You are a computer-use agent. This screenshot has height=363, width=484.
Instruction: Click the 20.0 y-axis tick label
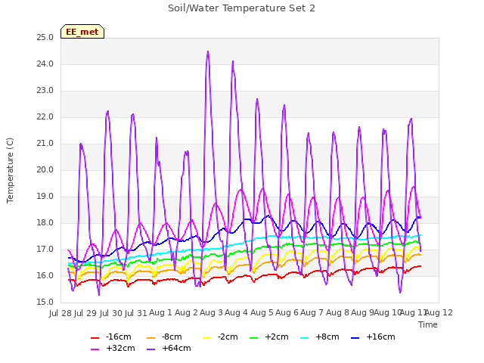(x=45, y=169)
